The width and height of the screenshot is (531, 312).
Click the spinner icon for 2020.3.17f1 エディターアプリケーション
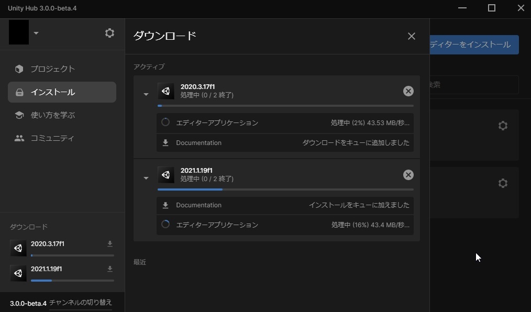(x=165, y=122)
